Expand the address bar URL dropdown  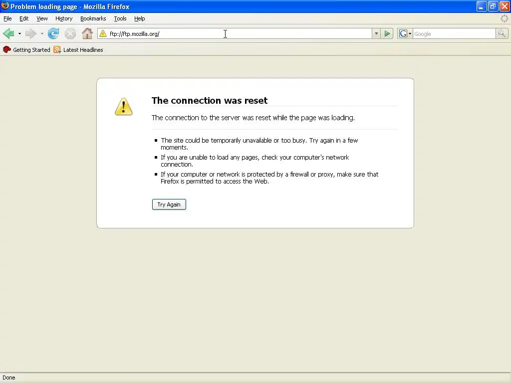click(376, 33)
